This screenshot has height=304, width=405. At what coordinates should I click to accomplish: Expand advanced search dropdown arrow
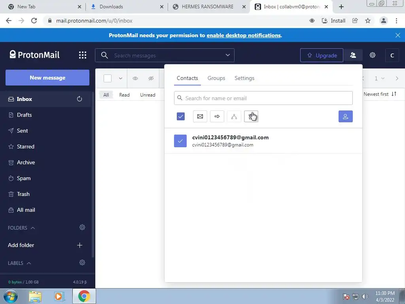coord(227,55)
